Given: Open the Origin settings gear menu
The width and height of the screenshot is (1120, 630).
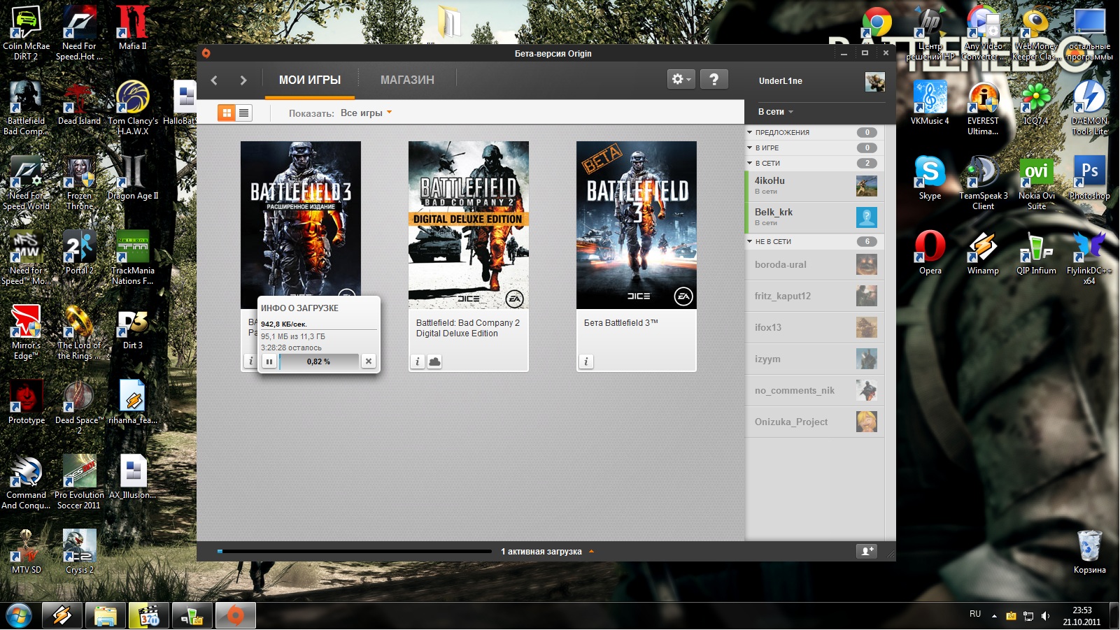Looking at the screenshot, I should pos(681,80).
